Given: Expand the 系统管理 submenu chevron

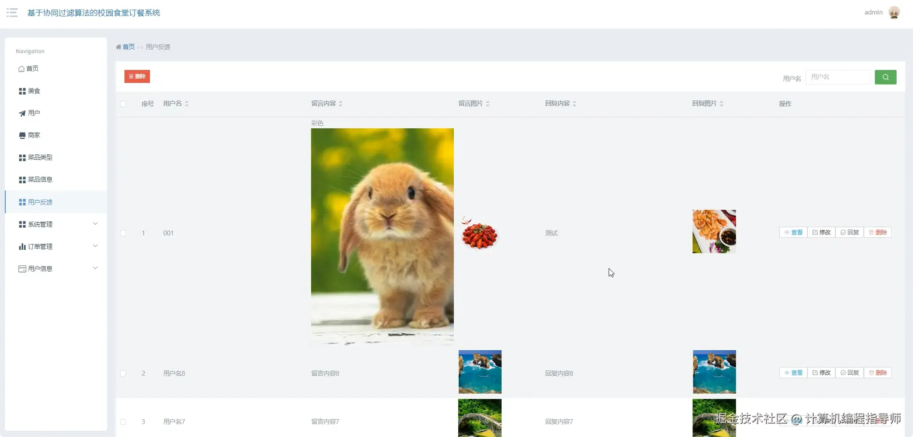Looking at the screenshot, I should click(95, 224).
